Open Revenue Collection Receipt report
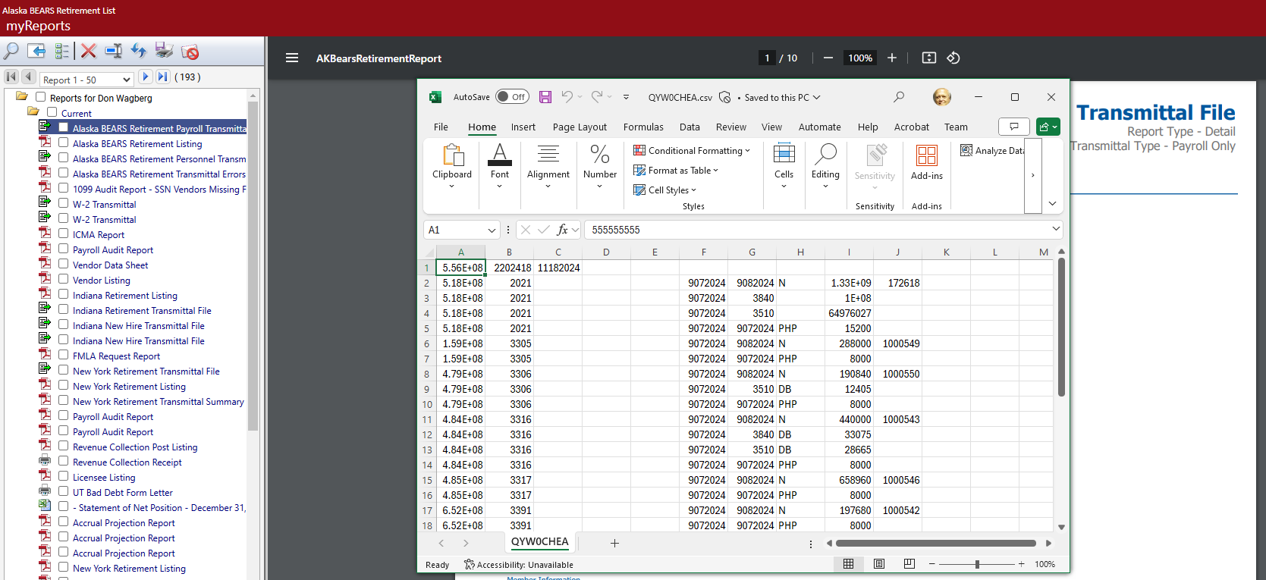The width and height of the screenshot is (1266, 580). [127, 462]
